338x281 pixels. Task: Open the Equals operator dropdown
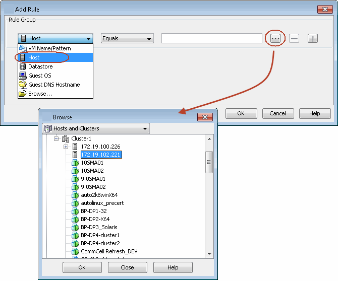click(x=127, y=38)
